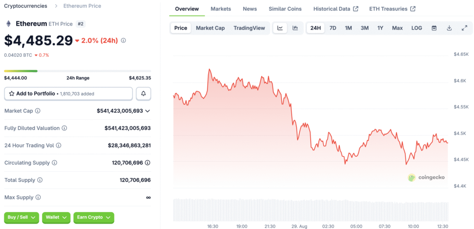Expand the Market Cap value chevron
The height and width of the screenshot is (229, 474).
148,111
